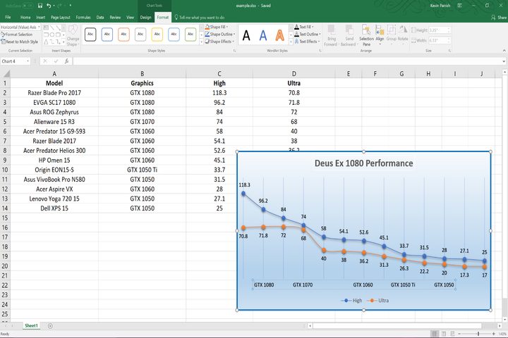Click inside the formula bar
Screen dimensions: 508x338
[x=289, y=61]
